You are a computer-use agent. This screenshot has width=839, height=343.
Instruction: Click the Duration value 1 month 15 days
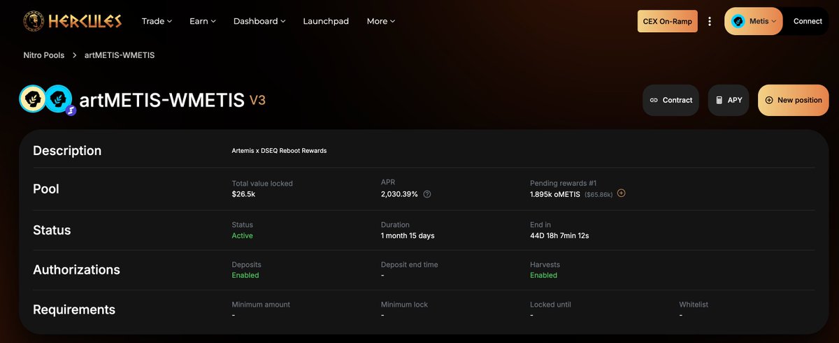408,235
